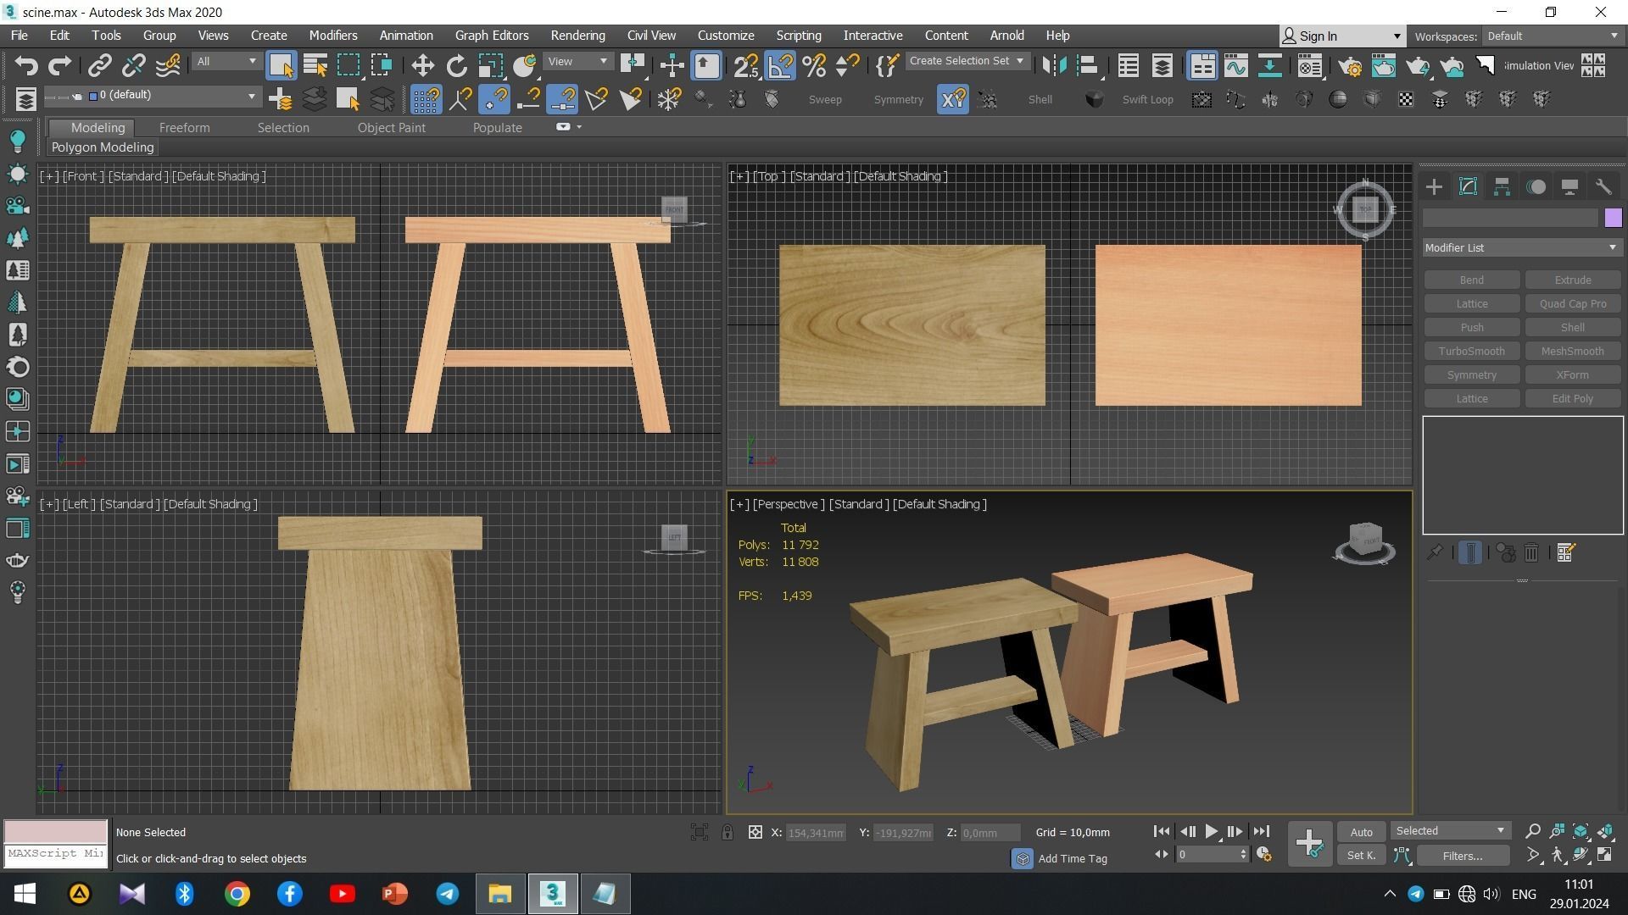The height and width of the screenshot is (915, 1628).
Task: Toggle Percent Snap button
Action: (814, 65)
